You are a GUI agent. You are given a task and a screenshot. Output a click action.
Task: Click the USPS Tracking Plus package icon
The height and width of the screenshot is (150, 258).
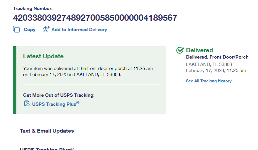tap(27, 104)
